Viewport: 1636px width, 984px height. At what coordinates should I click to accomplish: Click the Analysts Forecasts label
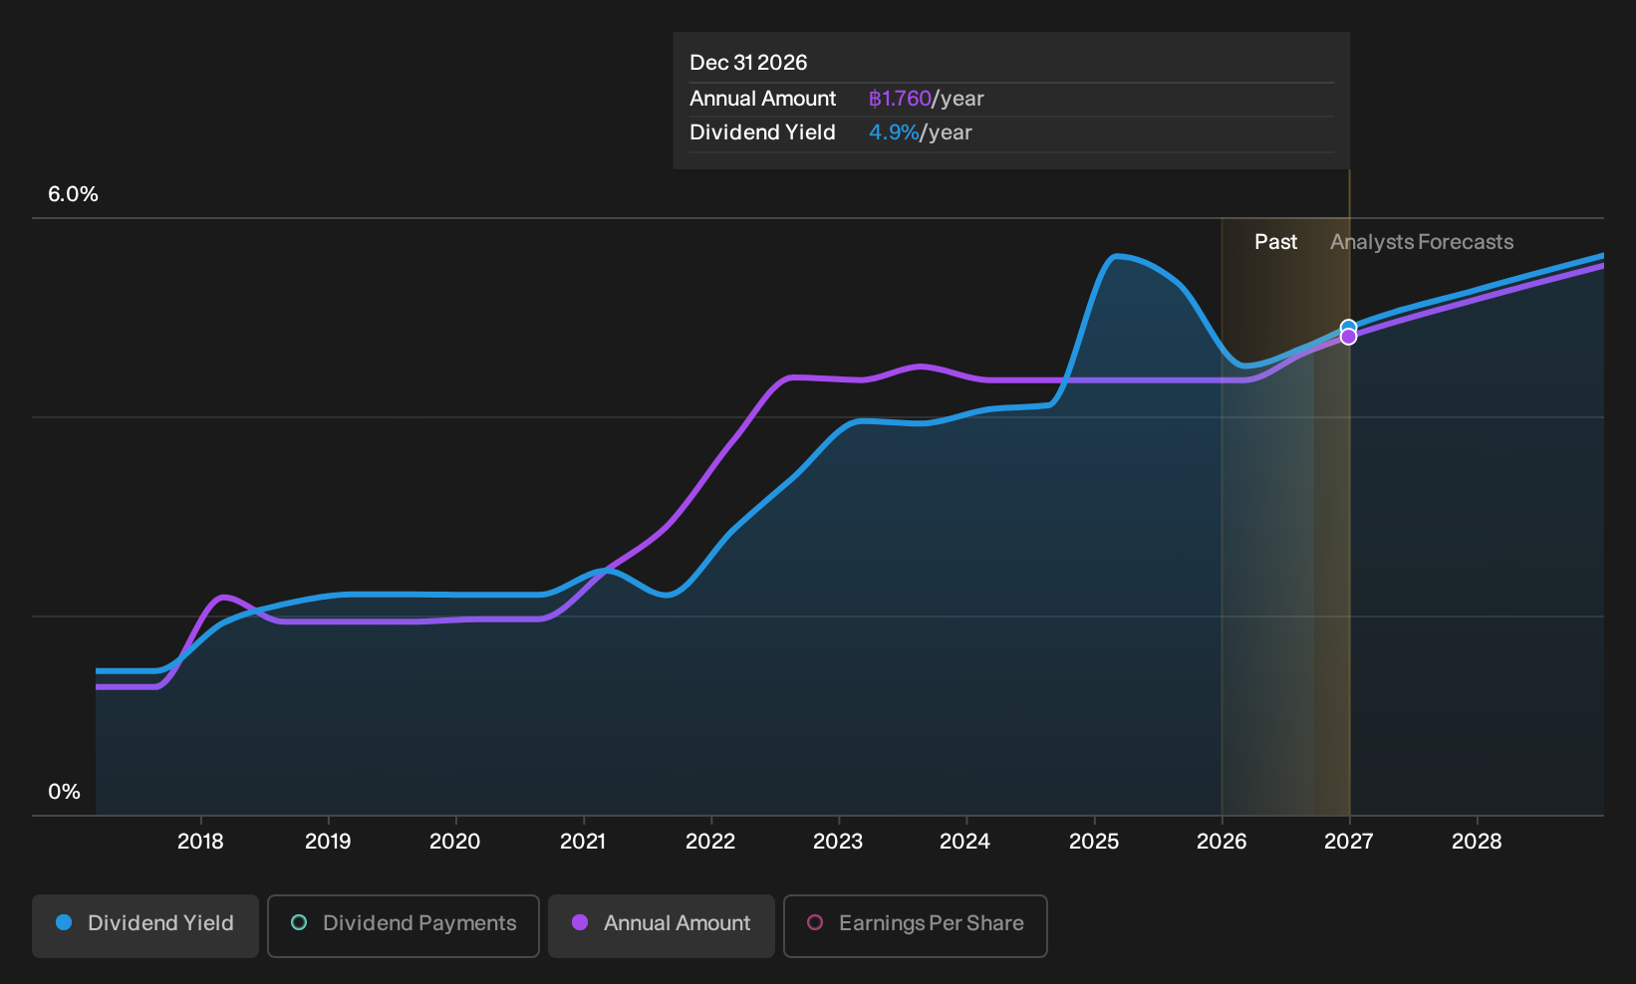pos(1422,242)
